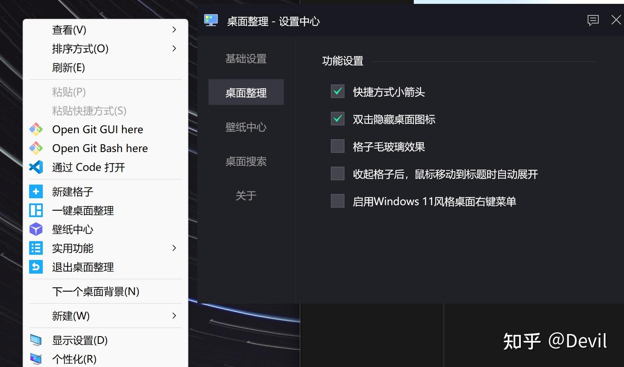Go to the 关于 tab
624x367 pixels.
[246, 196]
